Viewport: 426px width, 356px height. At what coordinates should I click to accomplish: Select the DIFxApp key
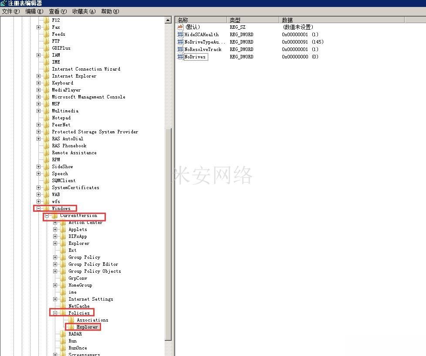tap(78, 237)
